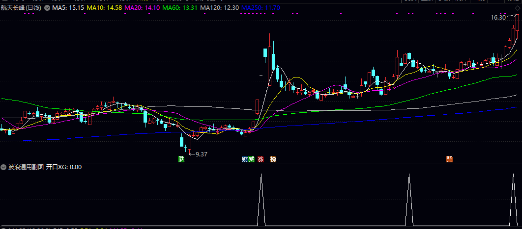
Task: Open the dropdown beside 波浪通用副图 label
Action: pyautogui.click(x=3, y=167)
